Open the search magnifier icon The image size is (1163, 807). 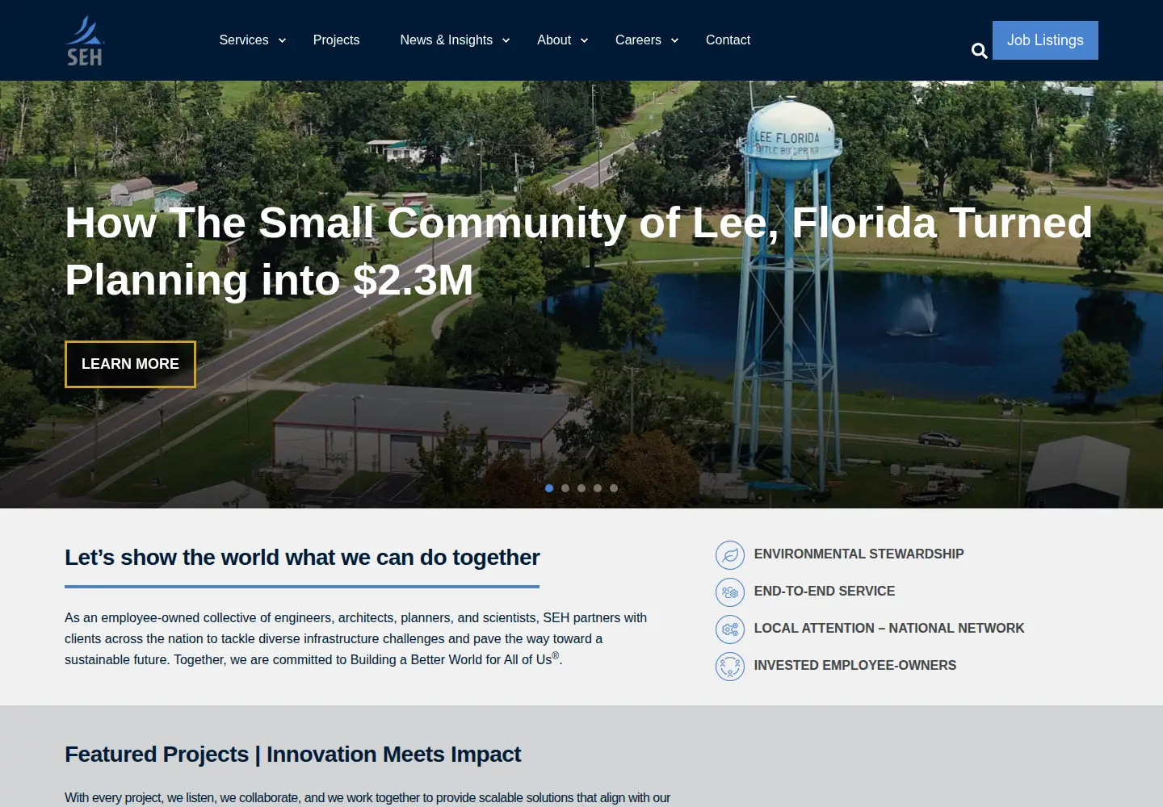pyautogui.click(x=979, y=51)
